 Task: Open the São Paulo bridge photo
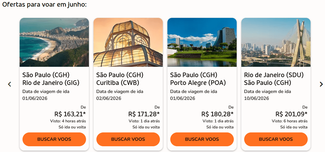(x=276, y=42)
